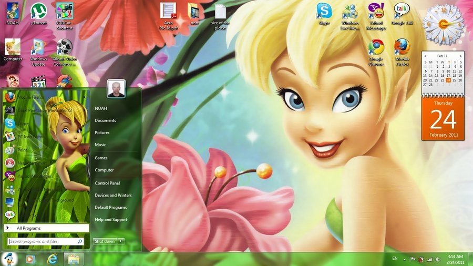Viewport: 473px width, 266px height.
Task: Open the Computer icon on the desktop
Action: (x=13, y=50)
